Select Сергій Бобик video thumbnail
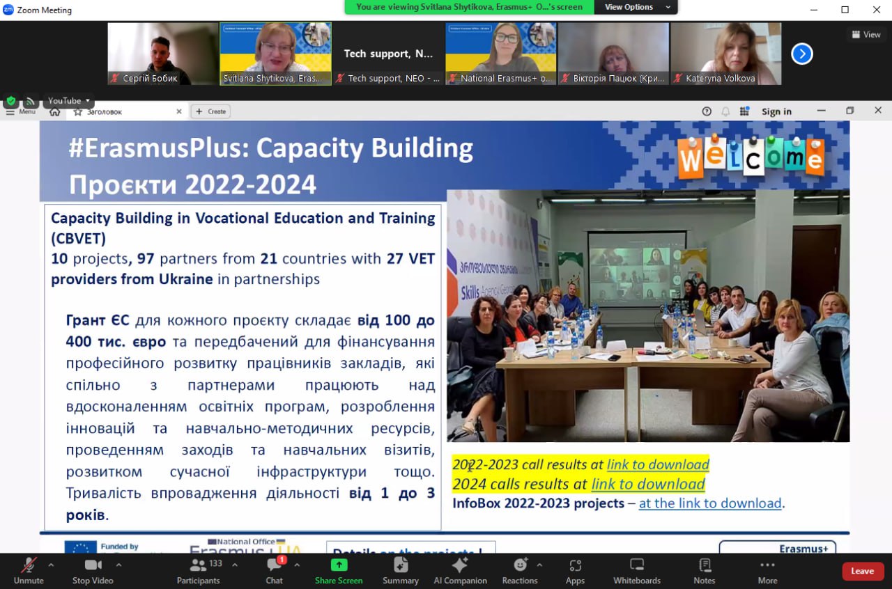892x589 pixels. pos(163,54)
